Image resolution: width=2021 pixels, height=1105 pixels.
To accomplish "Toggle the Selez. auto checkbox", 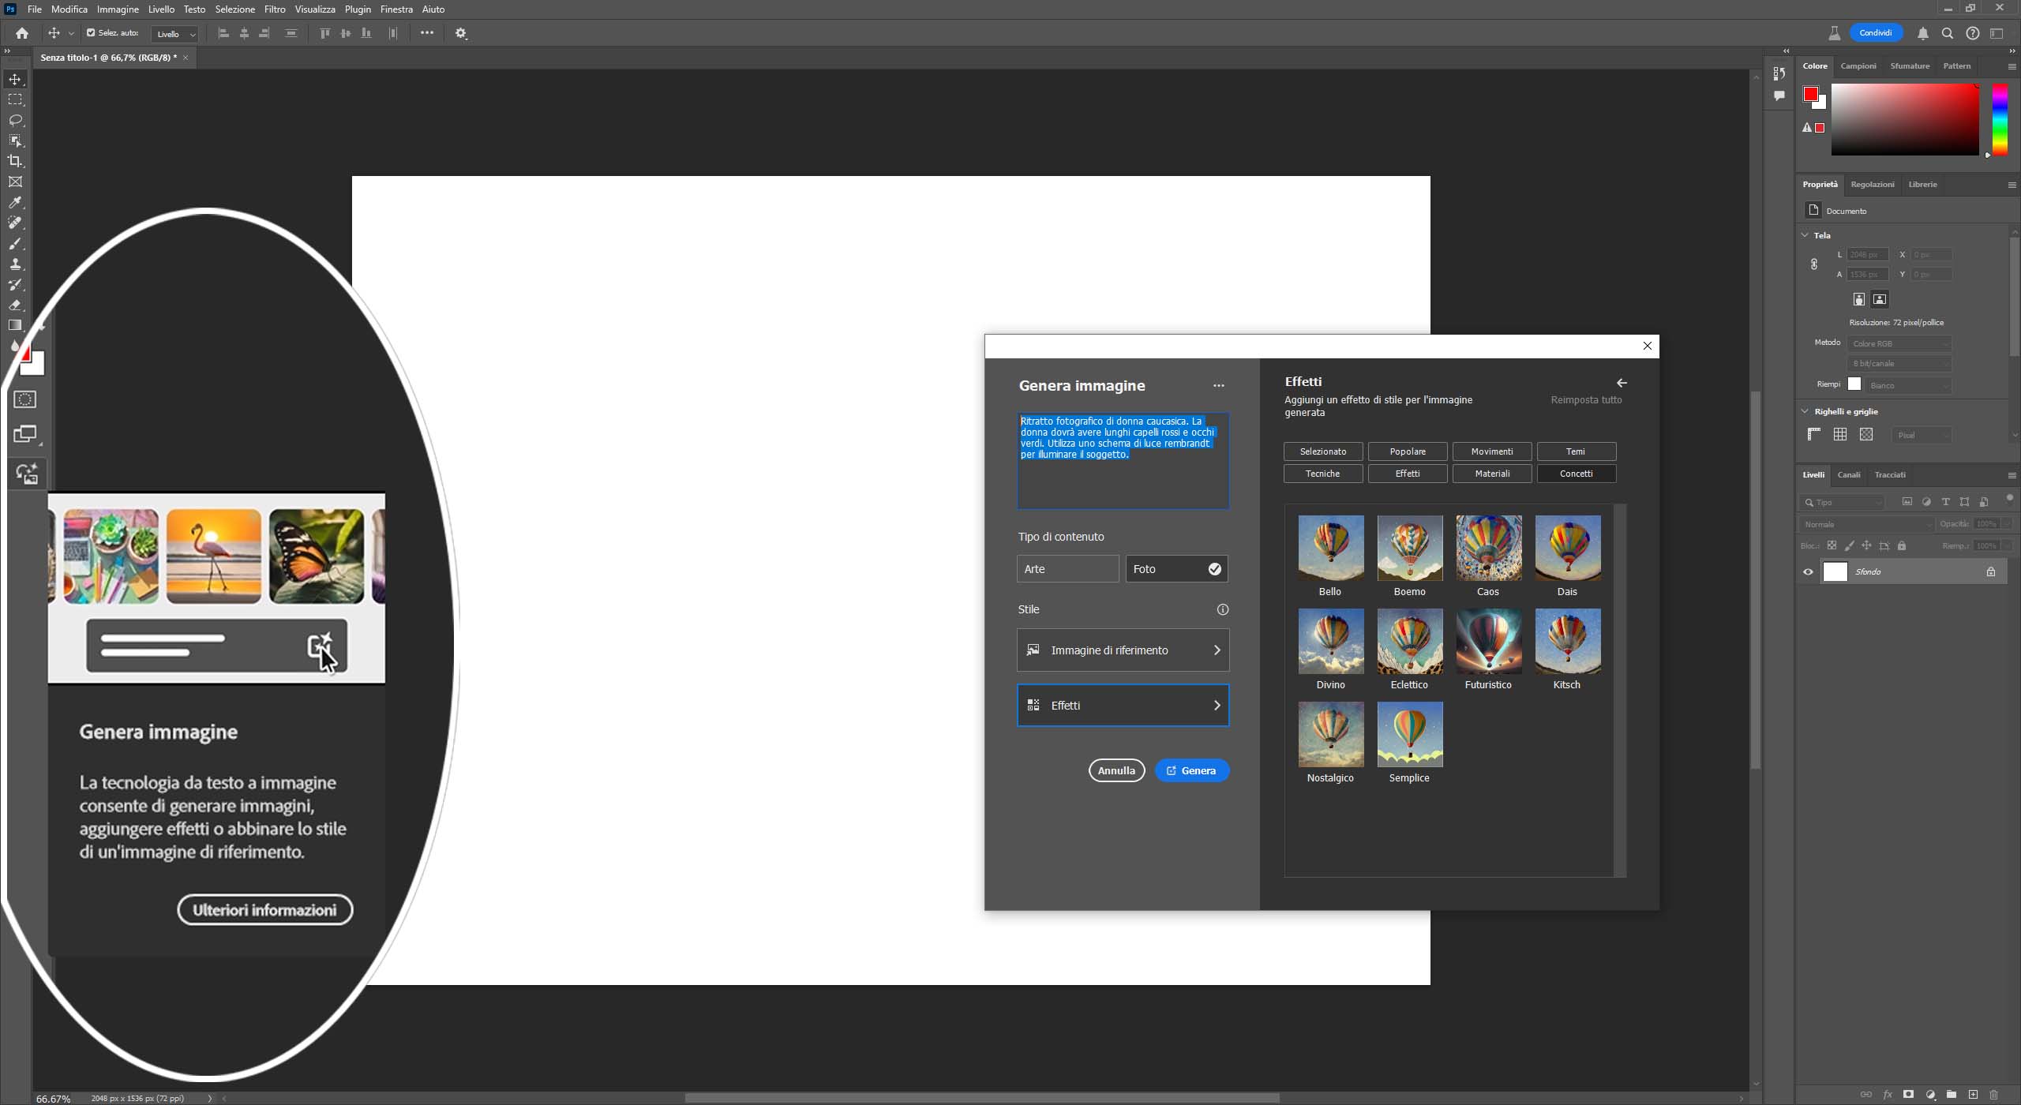I will (91, 33).
